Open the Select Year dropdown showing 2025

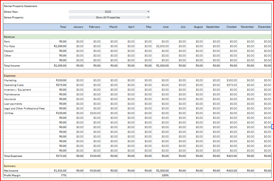click(x=109, y=12)
